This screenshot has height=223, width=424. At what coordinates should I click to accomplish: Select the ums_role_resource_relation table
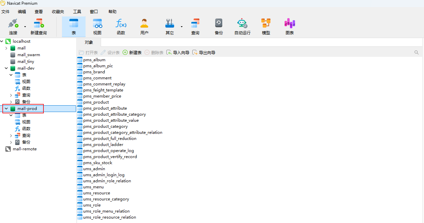(109, 217)
